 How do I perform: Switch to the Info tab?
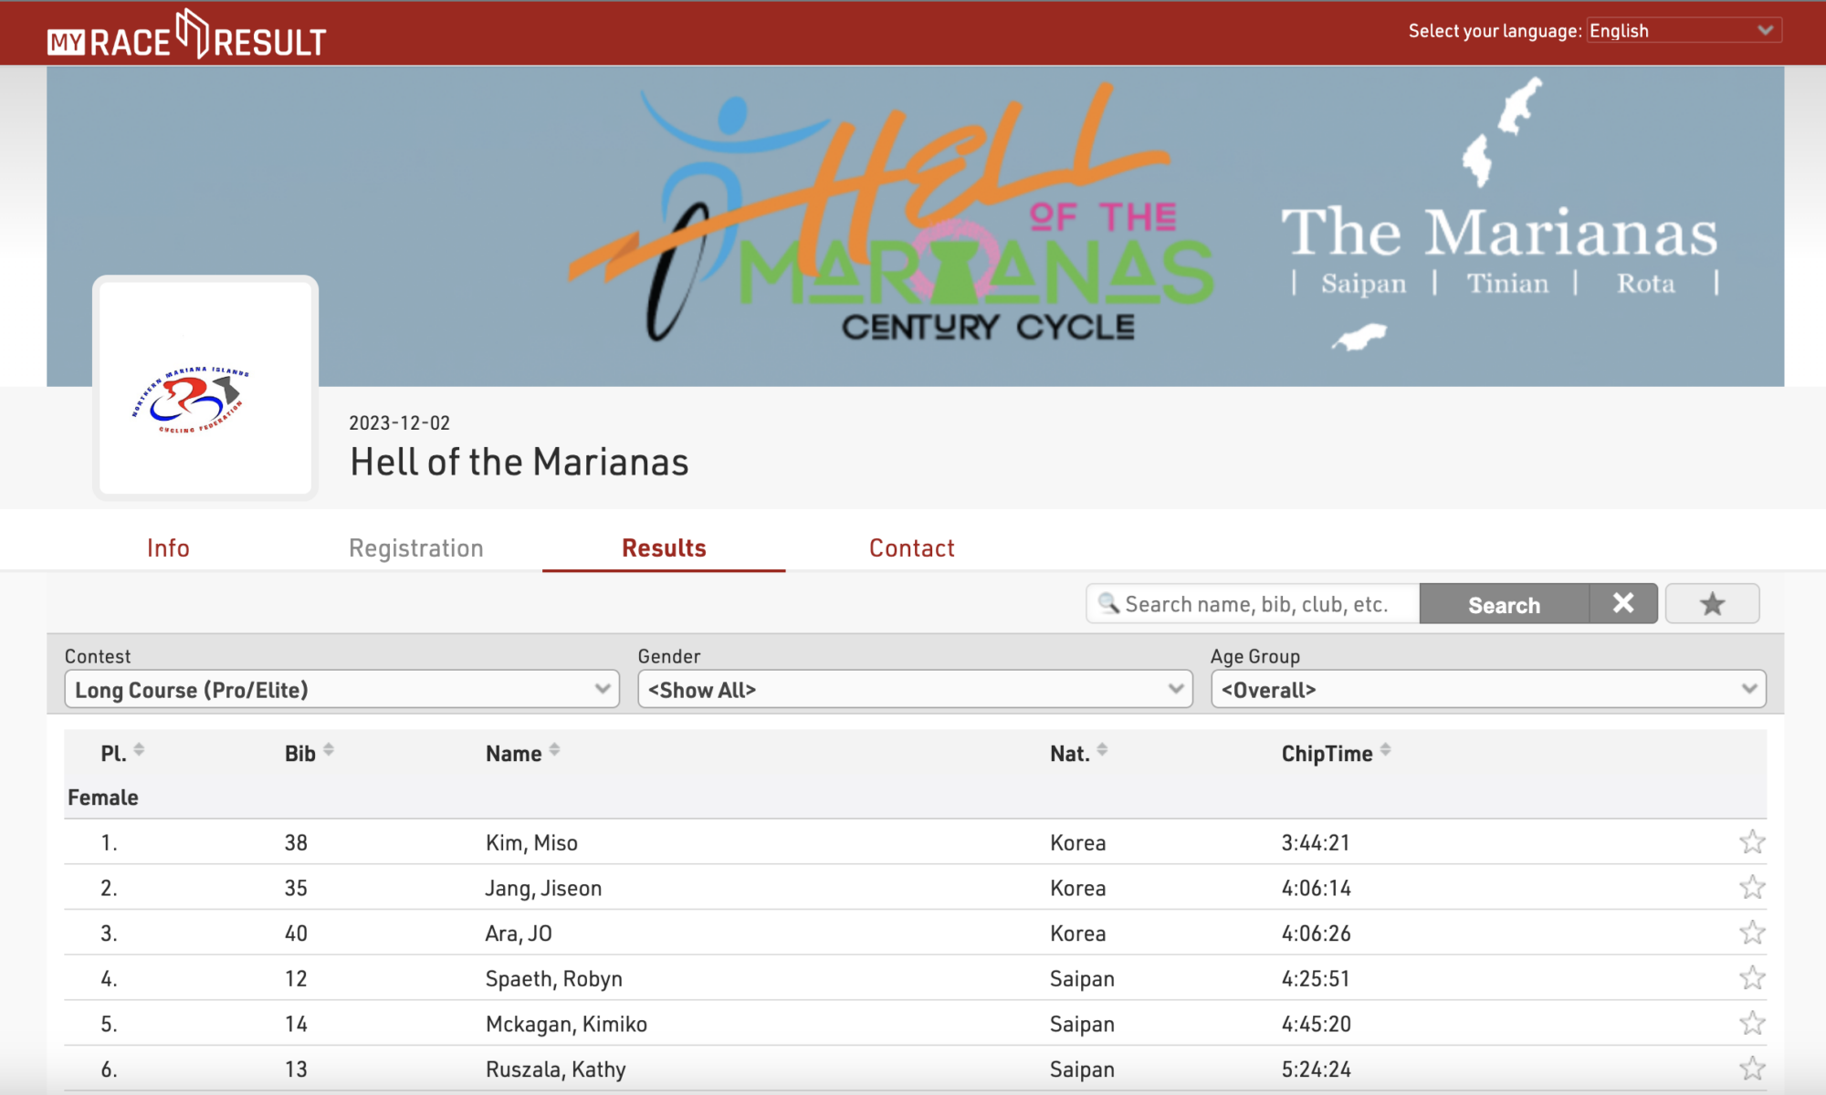168,548
